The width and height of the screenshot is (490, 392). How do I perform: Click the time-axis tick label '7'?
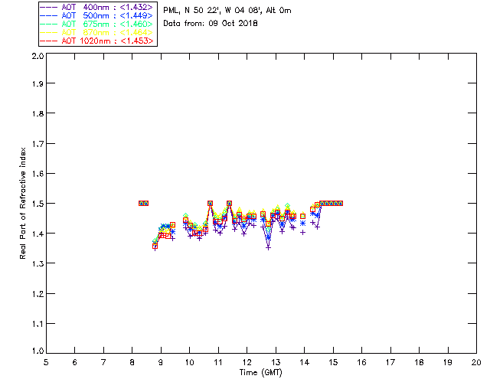point(103,362)
